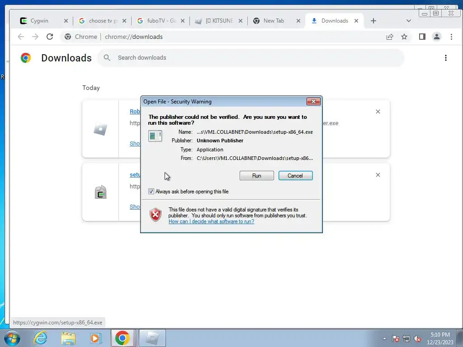This screenshot has height=347, width=463.
Task: Click the share page icon
Action: pyautogui.click(x=390, y=37)
